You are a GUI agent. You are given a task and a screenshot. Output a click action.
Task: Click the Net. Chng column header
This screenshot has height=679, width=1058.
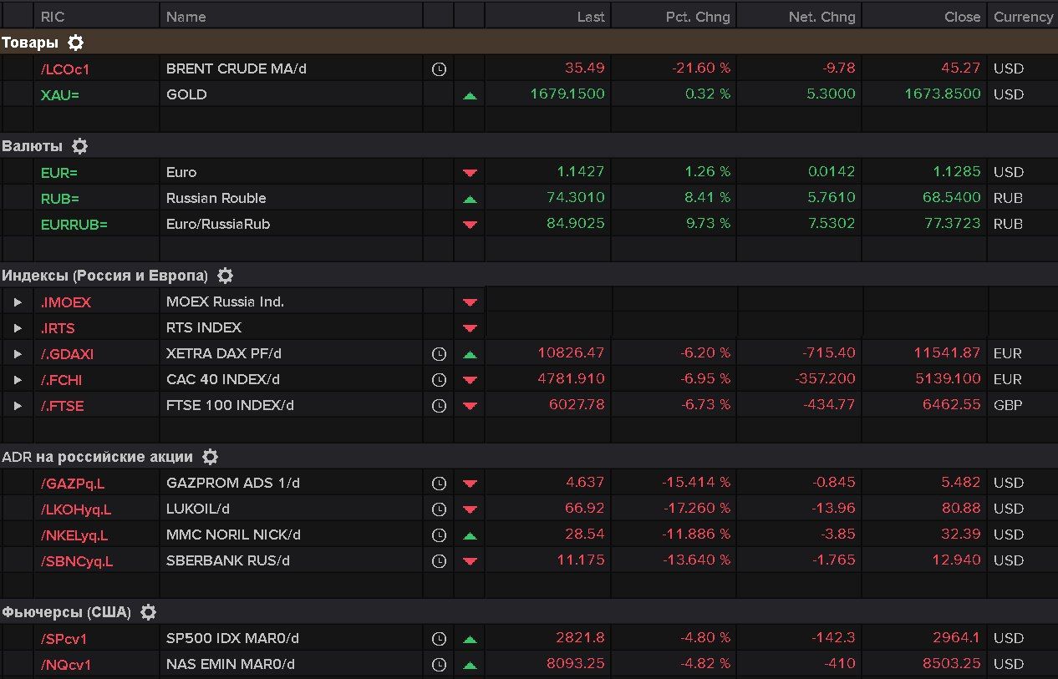pos(821,17)
